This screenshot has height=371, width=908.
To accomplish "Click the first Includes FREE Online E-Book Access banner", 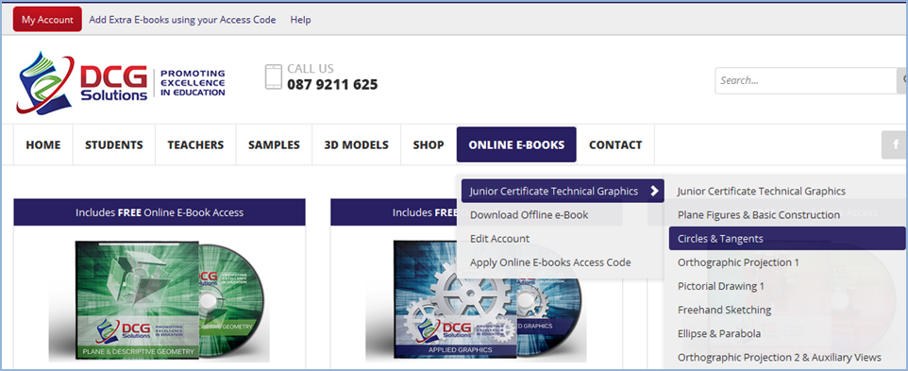I will (160, 212).
